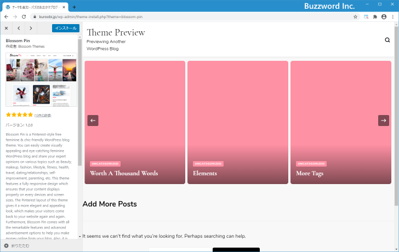Image resolution: width=399 pixels, height=252 pixels.
Task: Open the Chrome three-dot menu
Action: (393, 17)
